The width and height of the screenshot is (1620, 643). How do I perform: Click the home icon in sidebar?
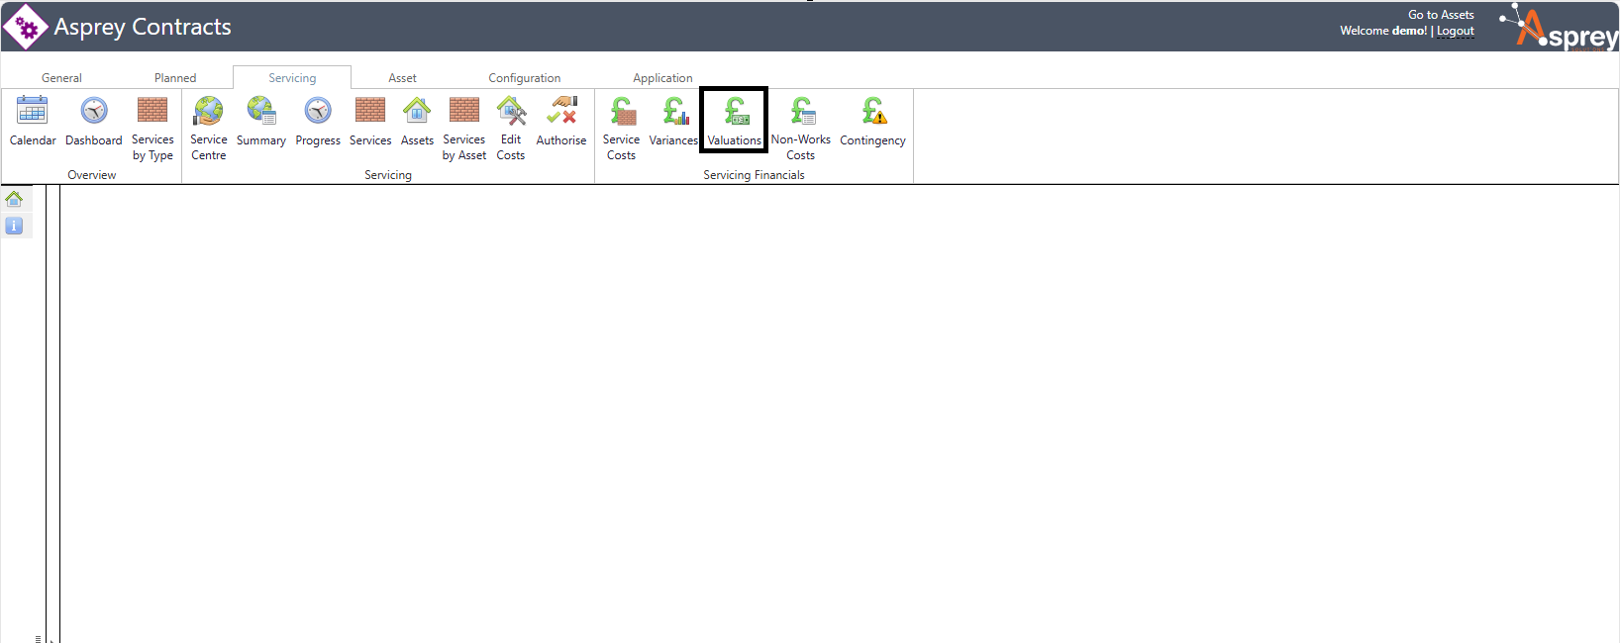[x=14, y=199]
